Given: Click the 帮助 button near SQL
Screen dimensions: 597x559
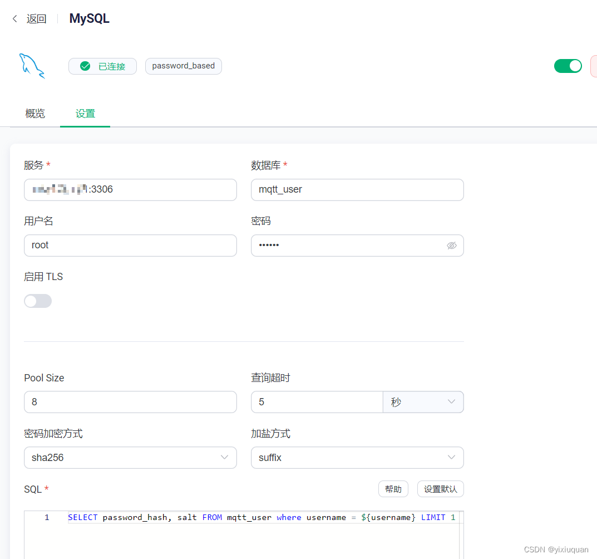Looking at the screenshot, I should click(x=393, y=489).
